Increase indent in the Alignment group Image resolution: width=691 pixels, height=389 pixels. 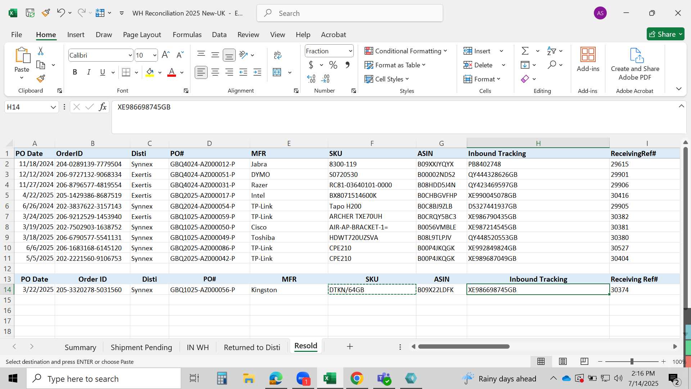tap(257, 72)
